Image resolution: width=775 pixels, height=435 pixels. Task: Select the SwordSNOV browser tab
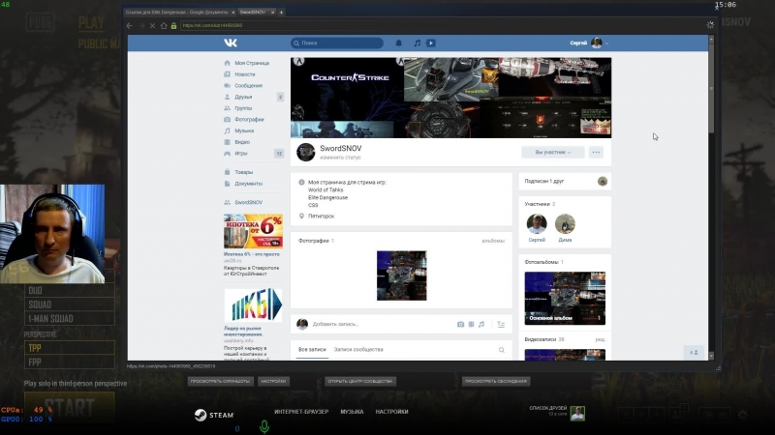click(x=256, y=12)
